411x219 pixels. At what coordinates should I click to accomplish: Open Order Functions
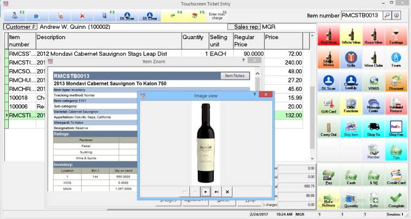(x=351, y=105)
